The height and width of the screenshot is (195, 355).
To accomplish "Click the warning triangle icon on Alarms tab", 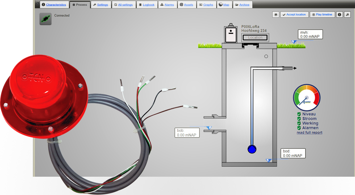I will pos(161,5).
